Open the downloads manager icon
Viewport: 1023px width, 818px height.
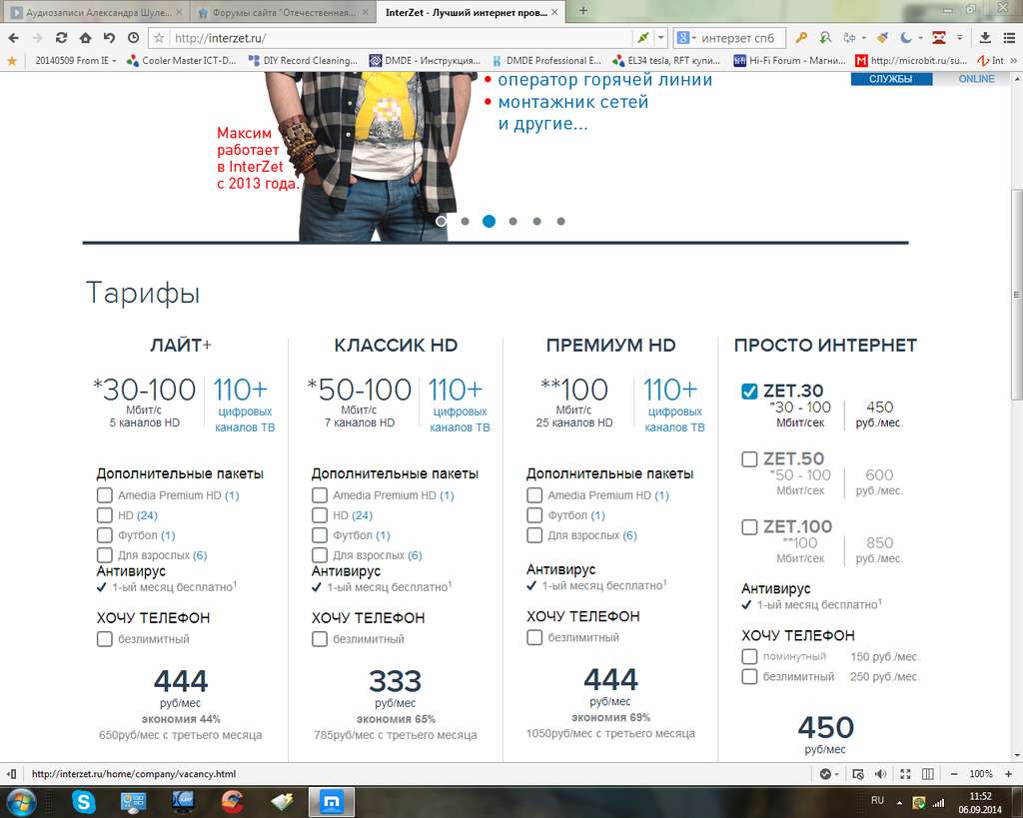click(x=985, y=38)
